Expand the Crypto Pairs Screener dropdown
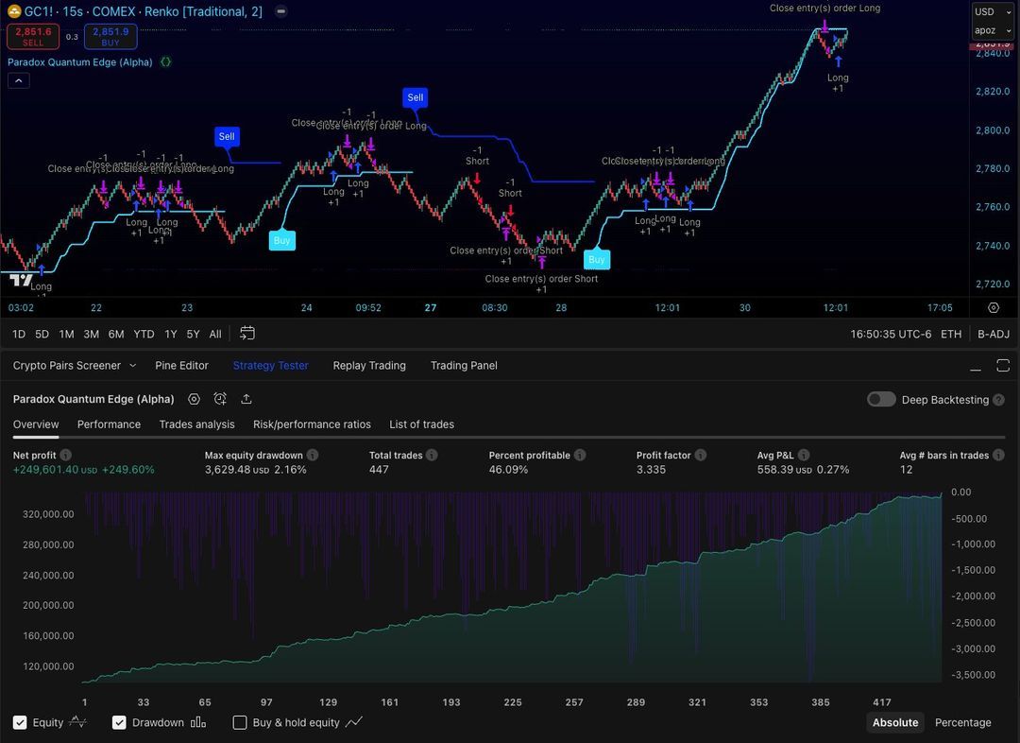Image resolution: width=1020 pixels, height=743 pixels. pos(132,365)
